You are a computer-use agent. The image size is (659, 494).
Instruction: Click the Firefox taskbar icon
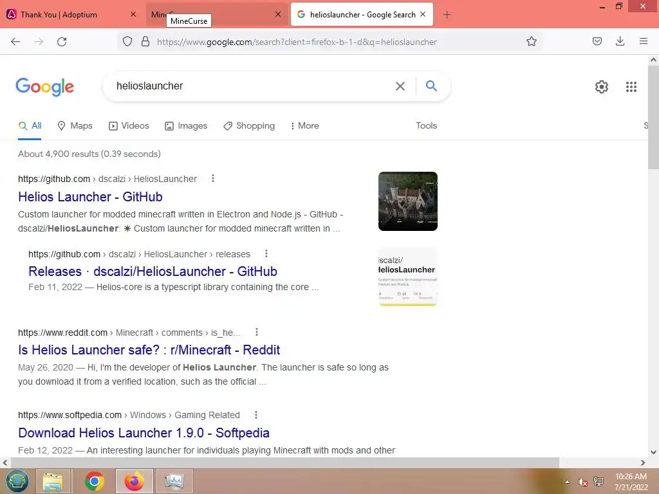pyautogui.click(x=135, y=481)
